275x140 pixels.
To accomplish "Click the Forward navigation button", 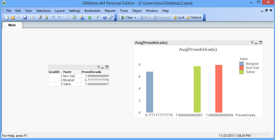I will 161,17.
